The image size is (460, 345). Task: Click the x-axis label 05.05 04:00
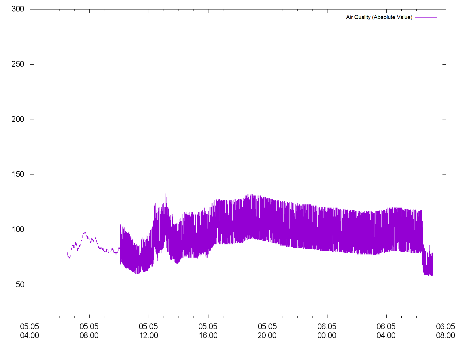30,331
